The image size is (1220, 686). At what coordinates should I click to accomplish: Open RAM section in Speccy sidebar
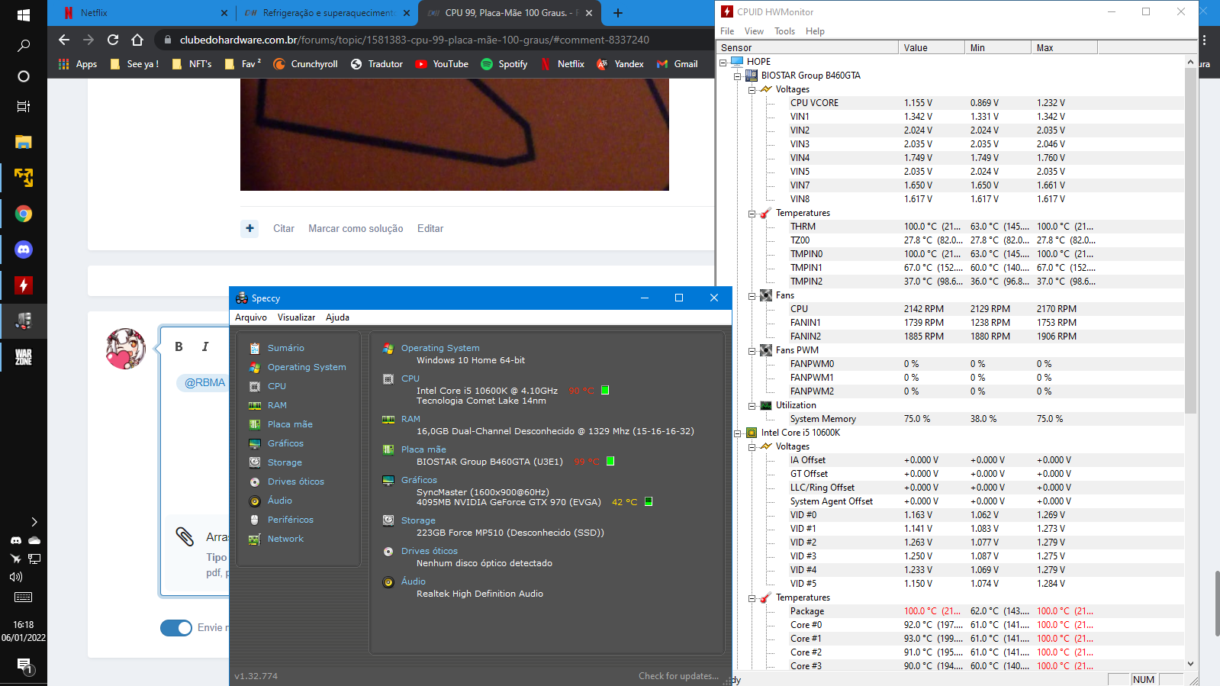click(x=277, y=405)
